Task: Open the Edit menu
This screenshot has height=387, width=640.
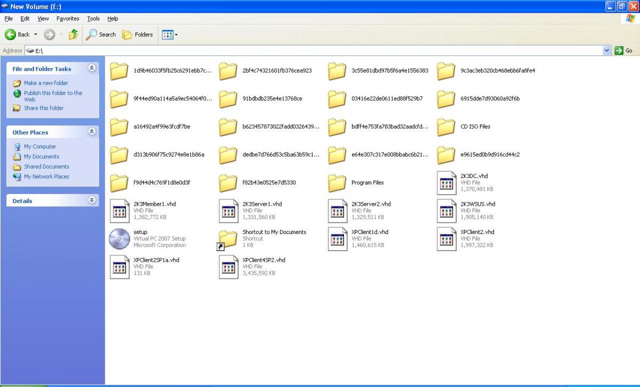Action: click(x=25, y=19)
